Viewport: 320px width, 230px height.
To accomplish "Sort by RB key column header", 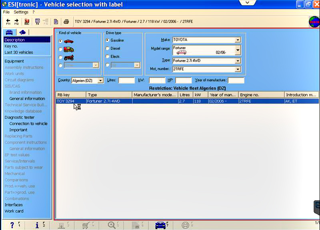I will tap(71, 95).
